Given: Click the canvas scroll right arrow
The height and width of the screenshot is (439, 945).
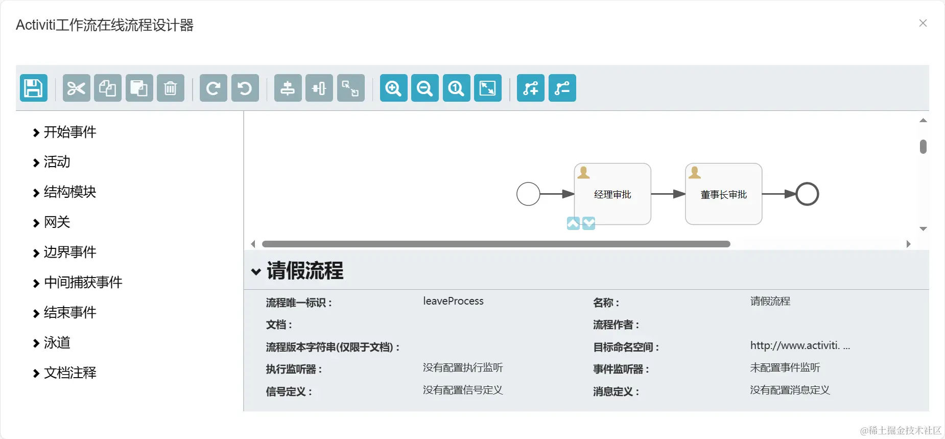Looking at the screenshot, I should pyautogui.click(x=908, y=244).
